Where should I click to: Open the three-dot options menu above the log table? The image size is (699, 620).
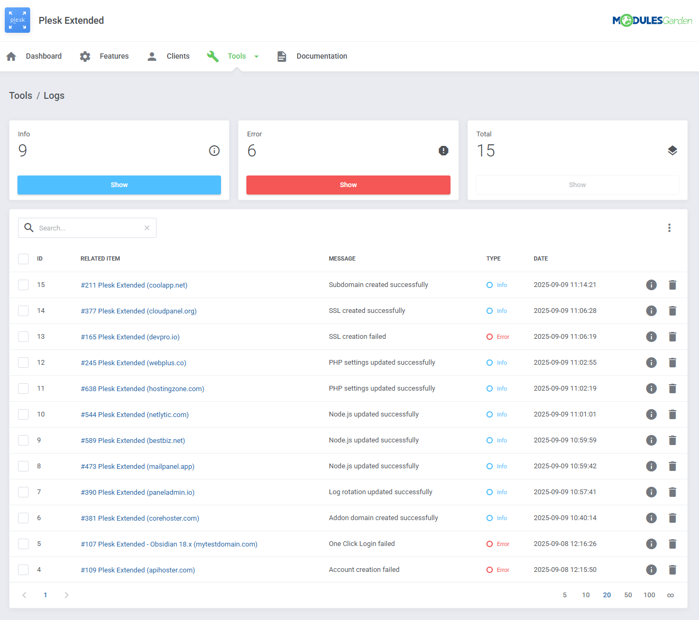coord(669,228)
